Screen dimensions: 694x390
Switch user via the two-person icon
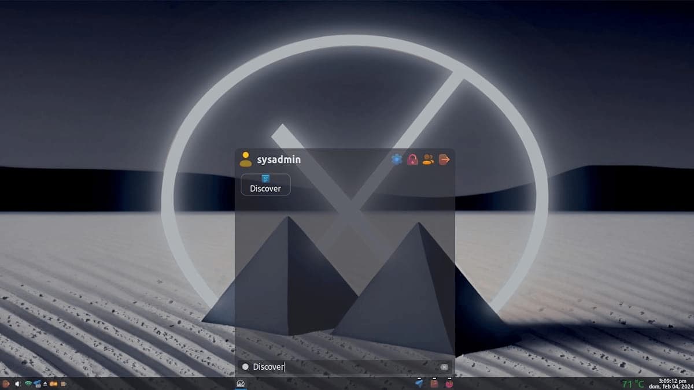(428, 159)
